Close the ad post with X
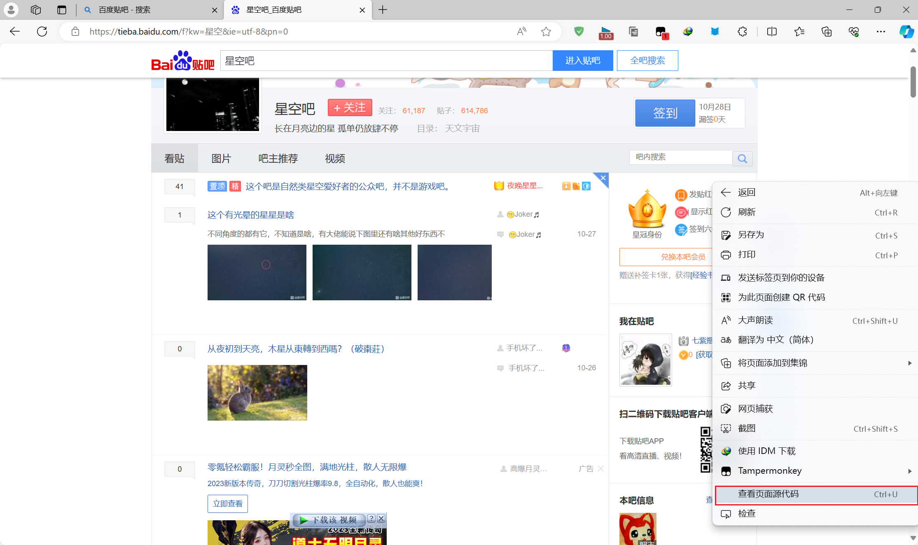This screenshot has height=545, width=918. click(x=601, y=469)
